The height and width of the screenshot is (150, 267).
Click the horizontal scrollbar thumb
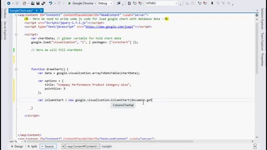(110, 141)
